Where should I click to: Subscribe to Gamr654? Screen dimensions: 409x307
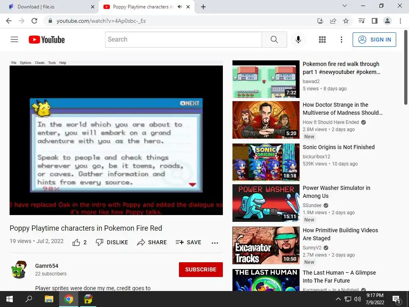201,269
